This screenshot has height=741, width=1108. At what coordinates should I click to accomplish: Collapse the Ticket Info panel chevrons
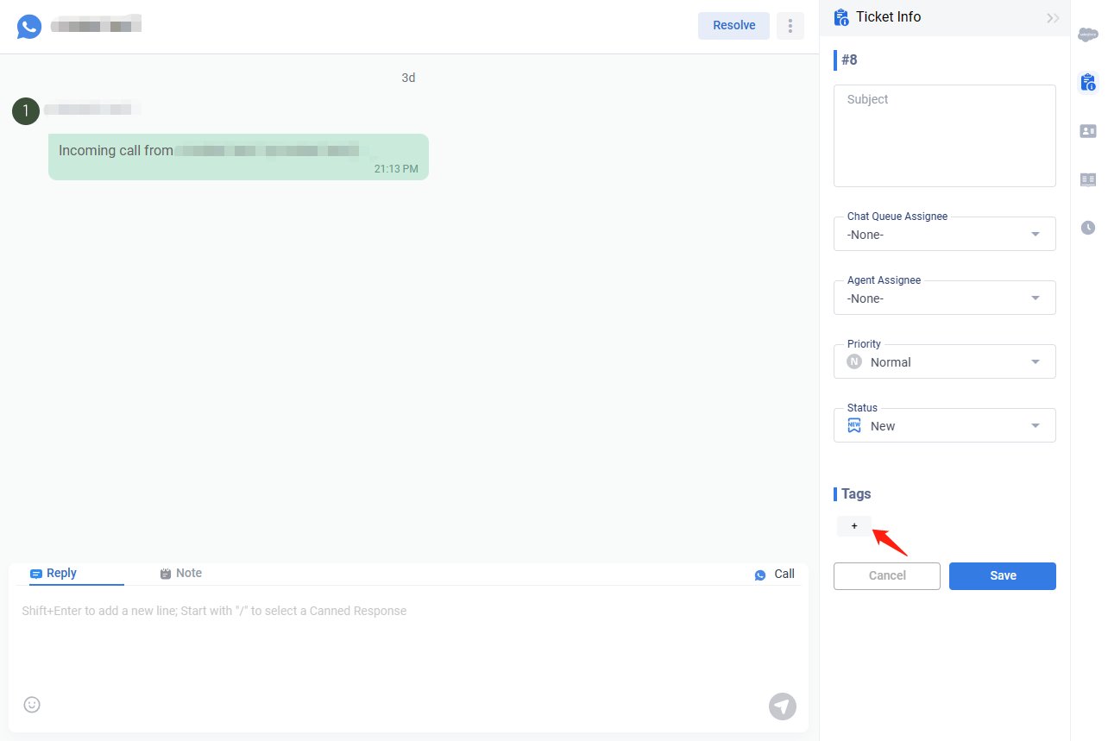pyautogui.click(x=1053, y=18)
